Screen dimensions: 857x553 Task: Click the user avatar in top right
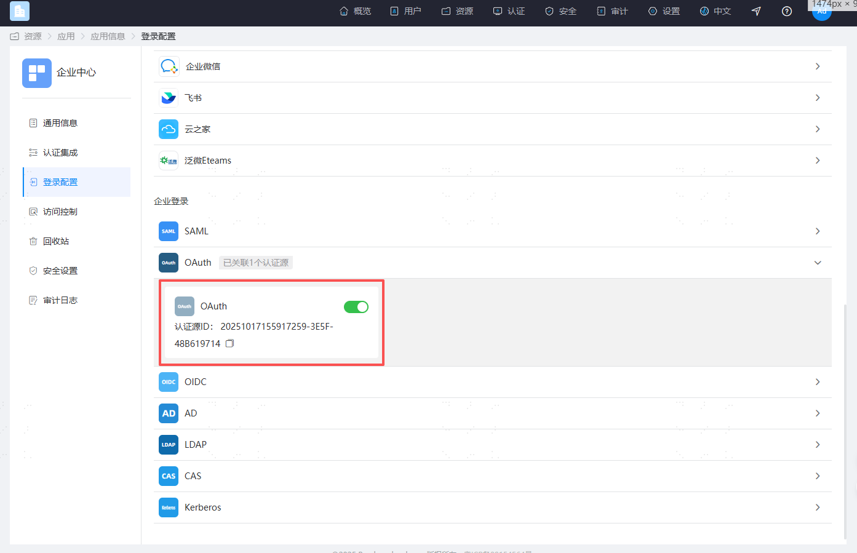click(x=821, y=12)
